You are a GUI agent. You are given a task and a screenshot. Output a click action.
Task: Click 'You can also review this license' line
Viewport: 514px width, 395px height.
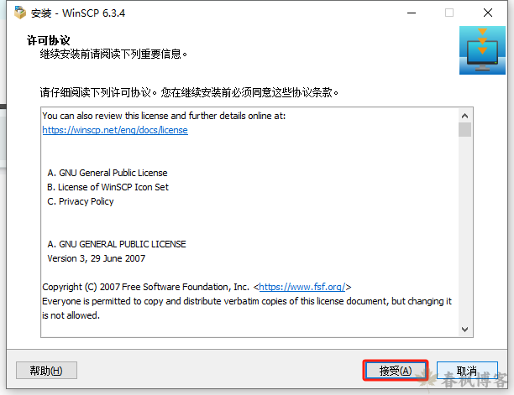[x=164, y=116]
